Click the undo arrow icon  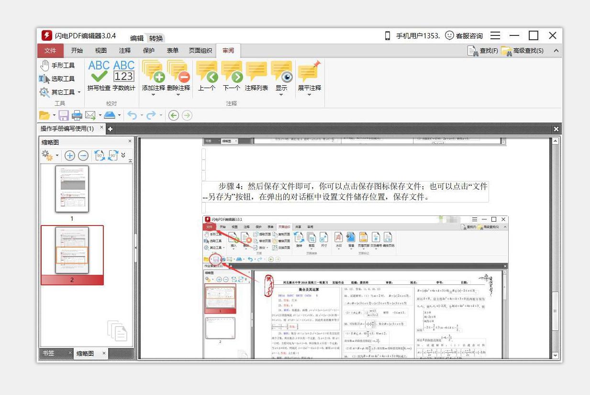pos(132,115)
